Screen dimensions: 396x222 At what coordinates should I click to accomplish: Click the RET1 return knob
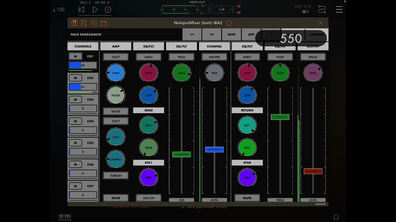(x=247, y=125)
